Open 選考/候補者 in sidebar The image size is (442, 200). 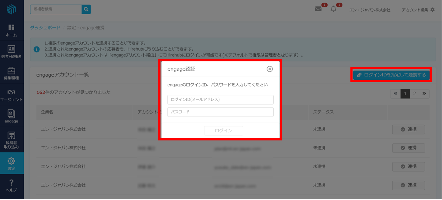pyautogui.click(x=11, y=52)
